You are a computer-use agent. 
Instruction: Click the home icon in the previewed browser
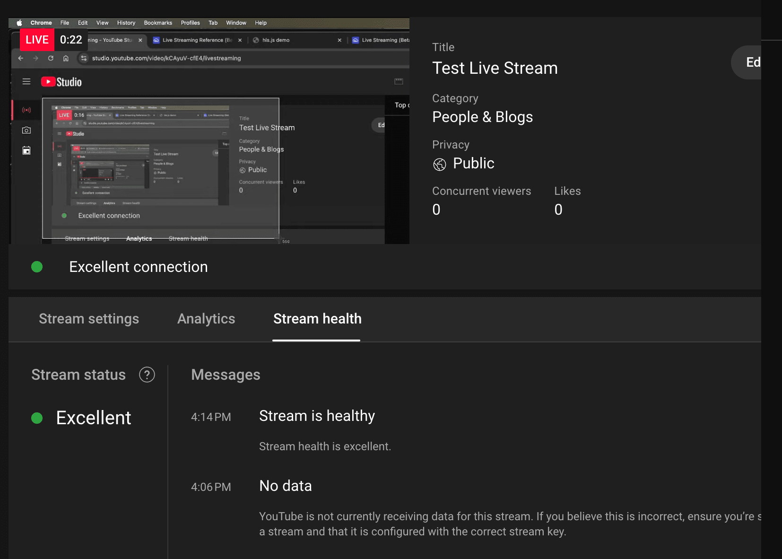(x=66, y=58)
